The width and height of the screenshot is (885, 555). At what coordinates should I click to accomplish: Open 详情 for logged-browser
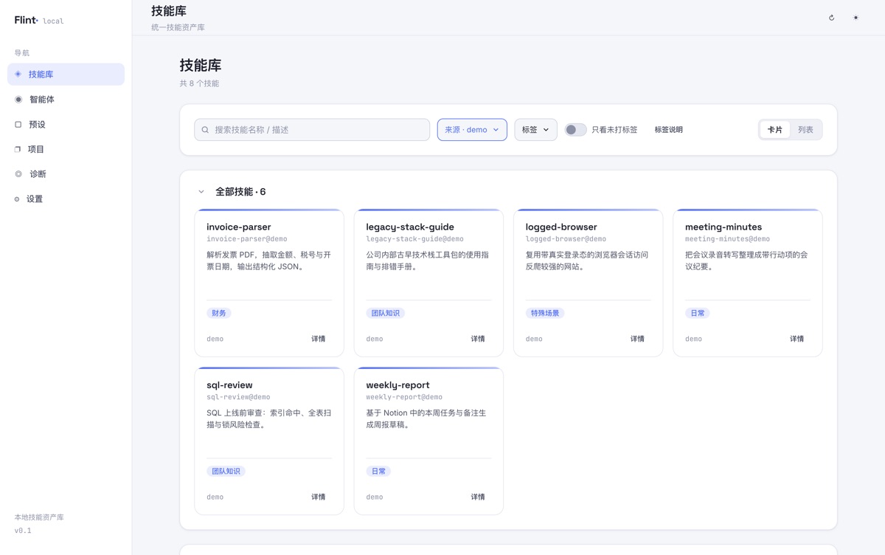(637, 339)
